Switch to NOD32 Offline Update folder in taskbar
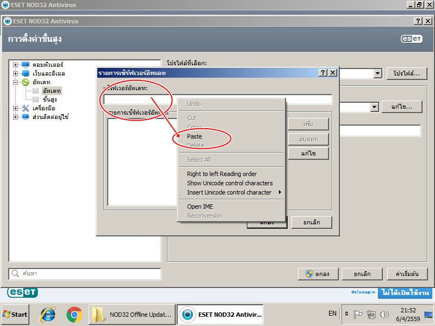 tap(132, 315)
